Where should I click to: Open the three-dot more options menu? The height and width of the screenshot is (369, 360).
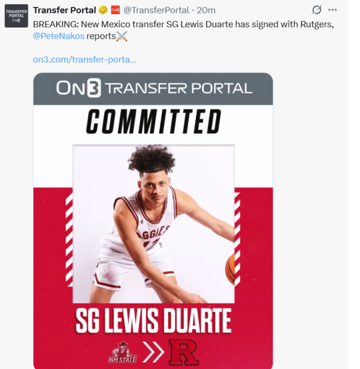coord(332,10)
